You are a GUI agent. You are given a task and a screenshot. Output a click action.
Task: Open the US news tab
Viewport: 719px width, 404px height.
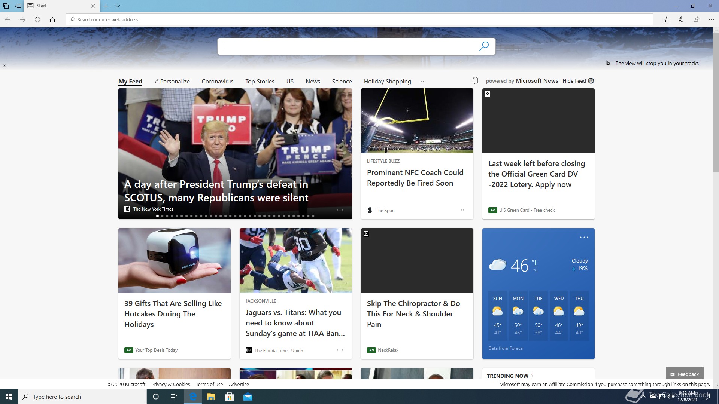pos(290,81)
